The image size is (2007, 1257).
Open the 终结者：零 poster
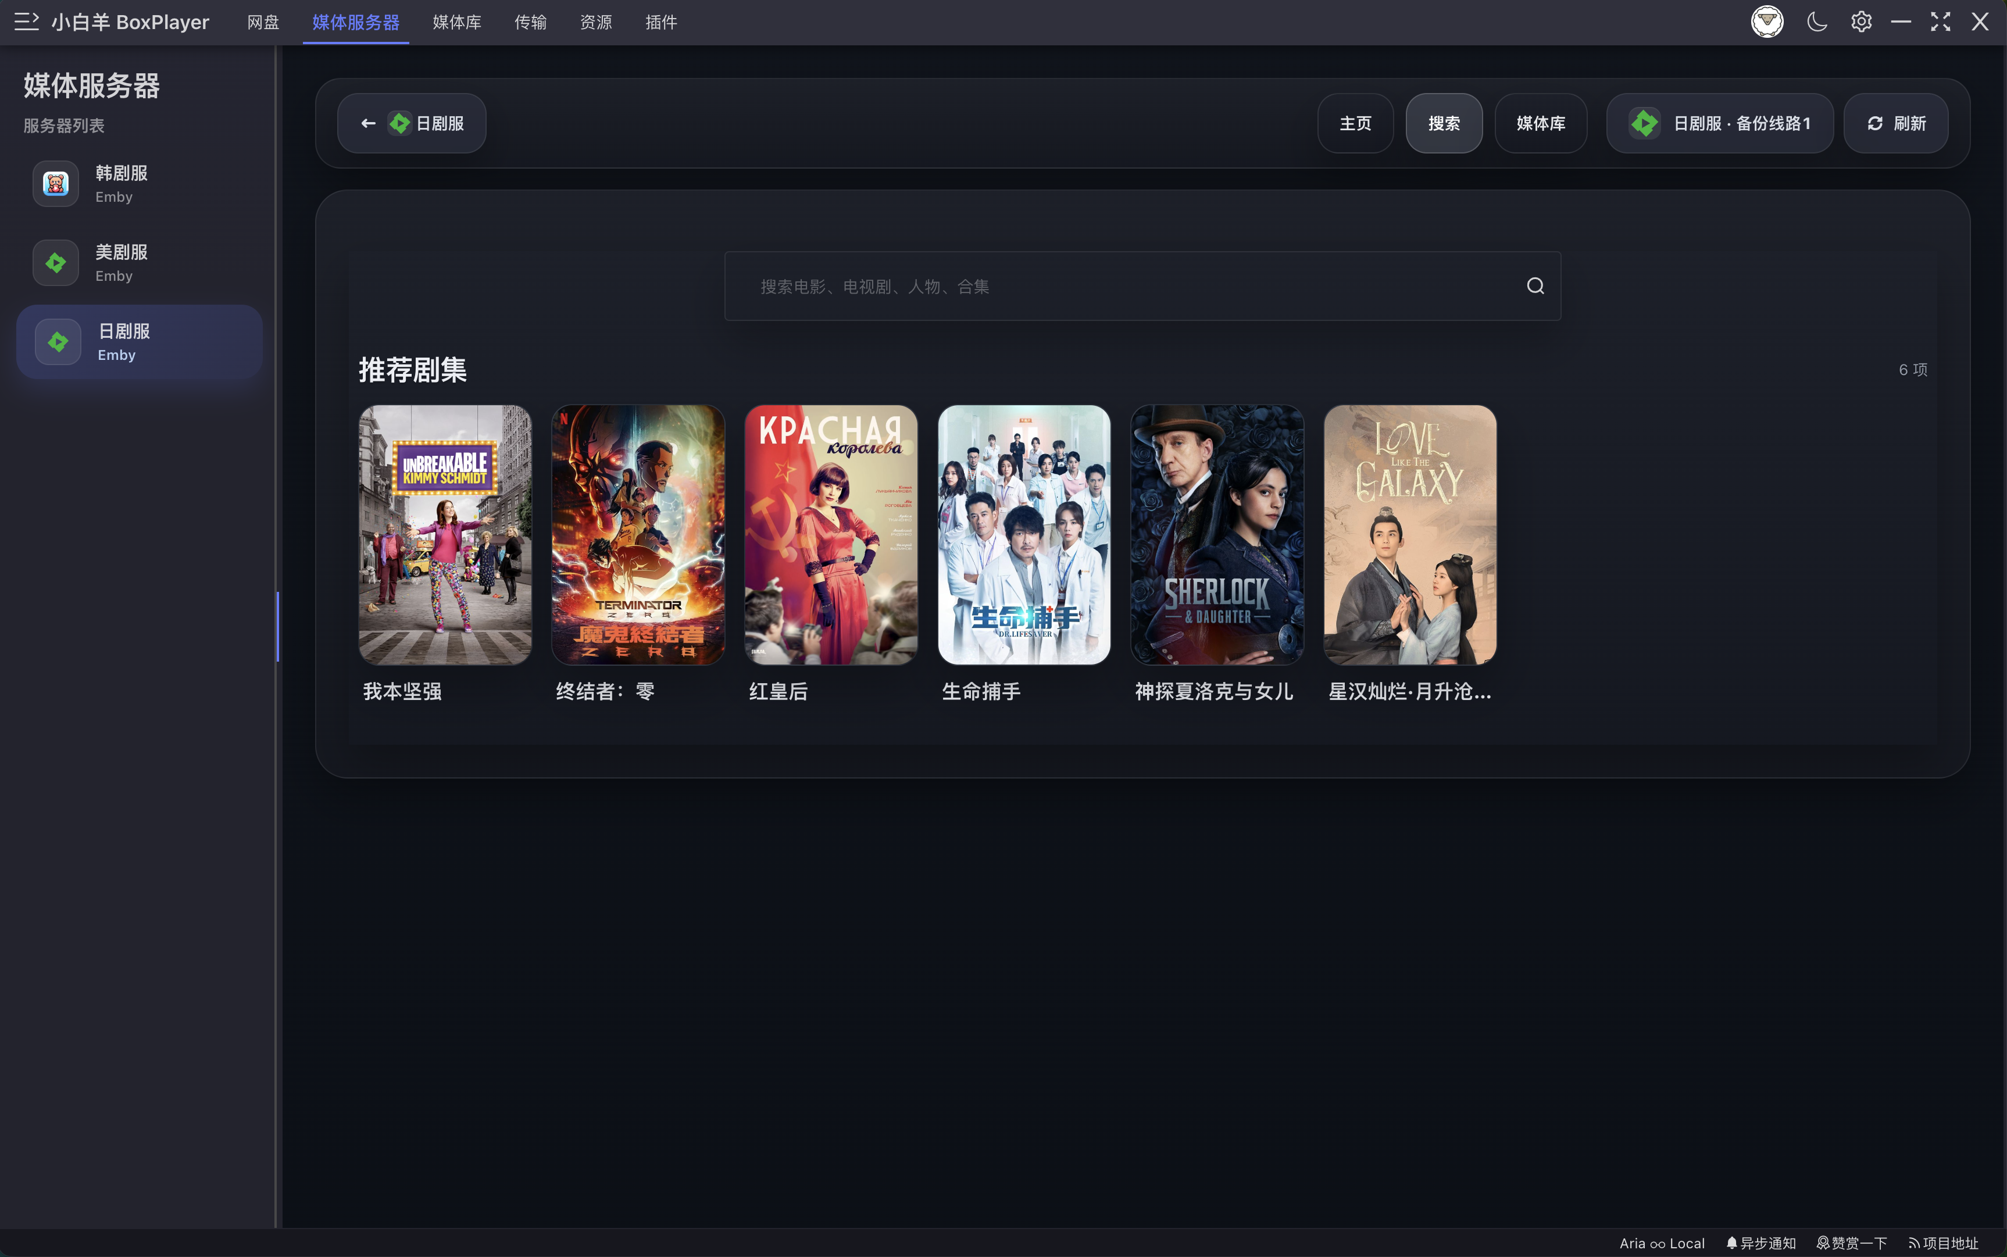(638, 534)
